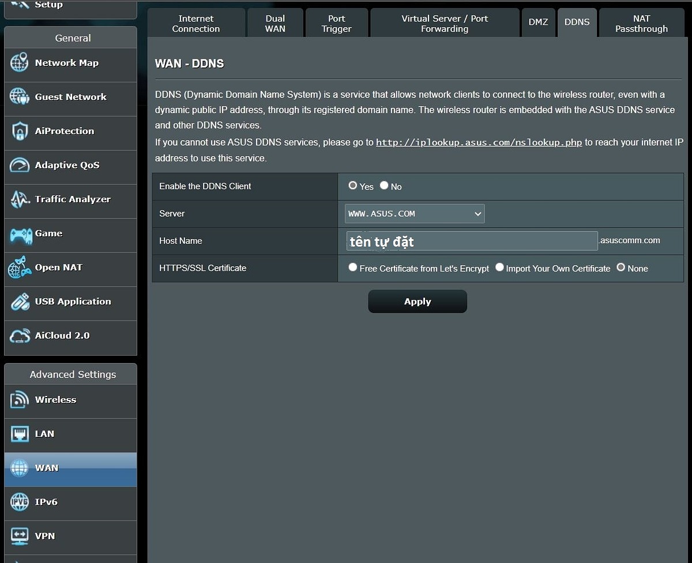Switch to the Port Trigger tab
Viewport: 692px width, 563px height.
click(x=336, y=24)
